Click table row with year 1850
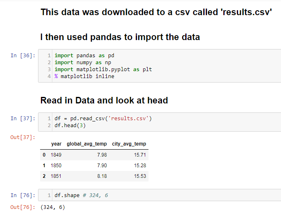281x213 pixels. (x=94, y=165)
